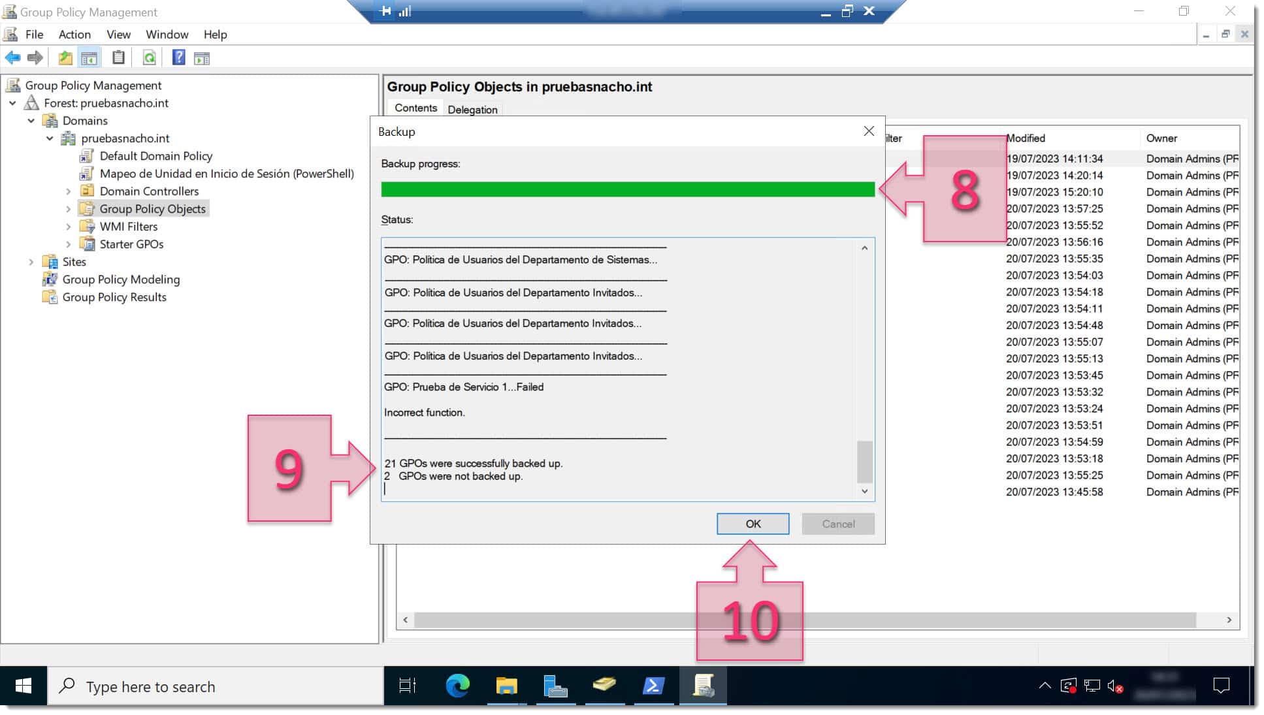Screen dimensions: 1264x715
Task: Select Group Policy Modeling node
Action: point(121,279)
